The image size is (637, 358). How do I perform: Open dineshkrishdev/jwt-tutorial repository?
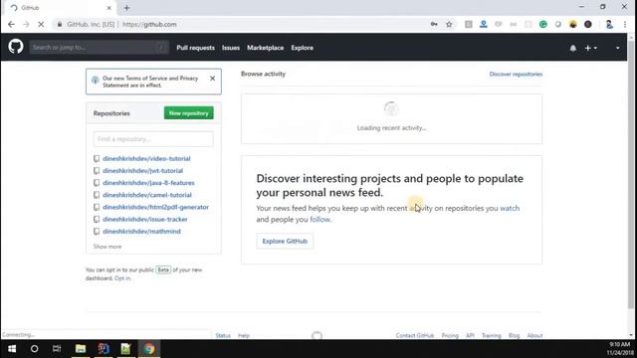143,171
